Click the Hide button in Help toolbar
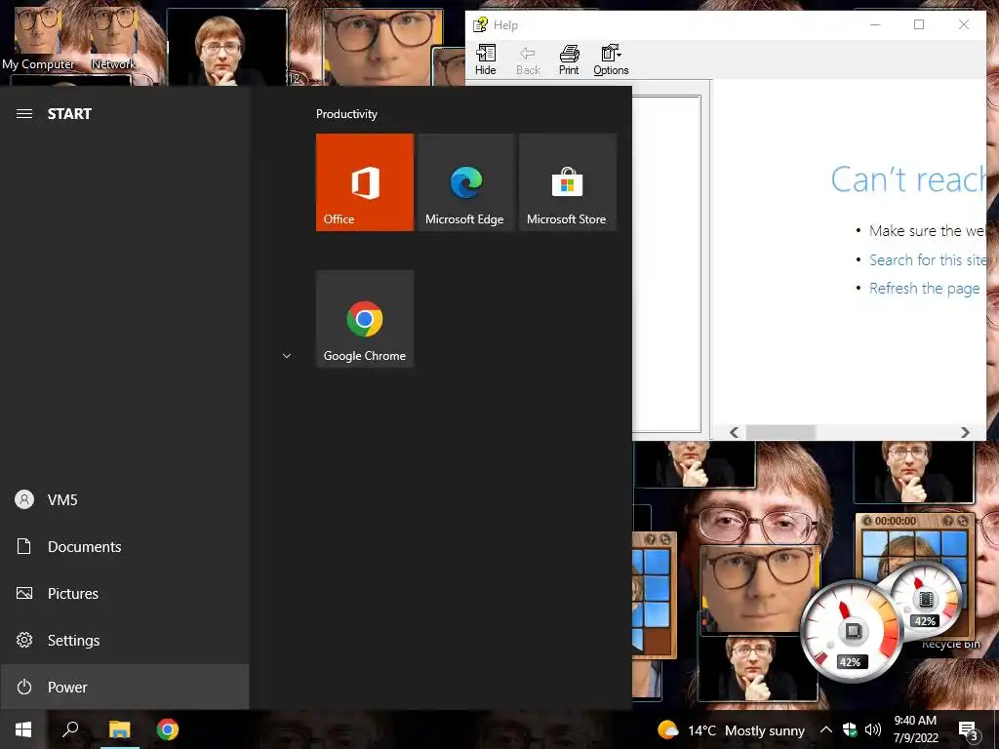The height and width of the screenshot is (749, 999). pyautogui.click(x=486, y=60)
